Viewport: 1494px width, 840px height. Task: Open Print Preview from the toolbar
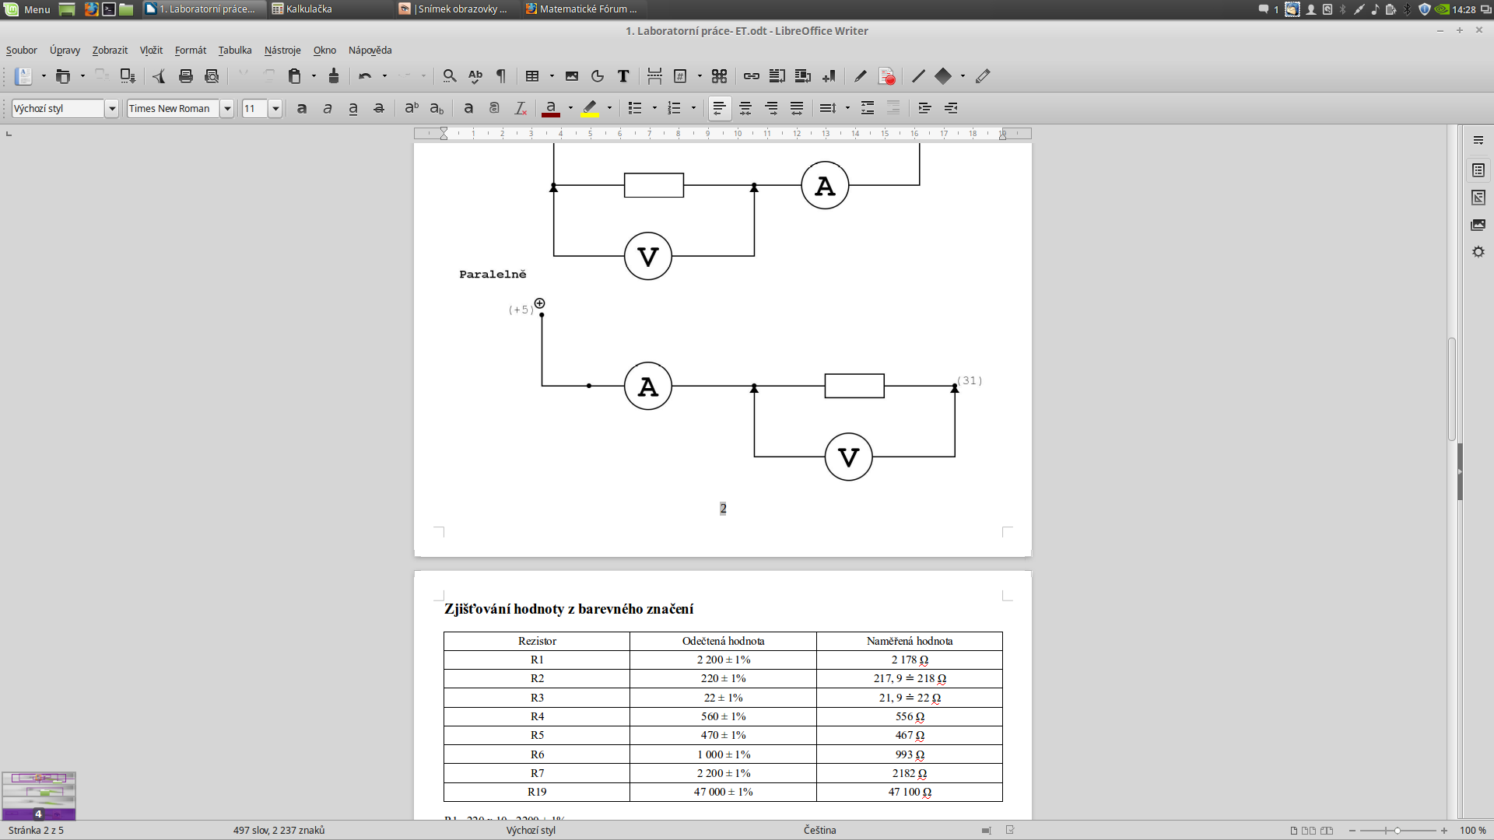tap(212, 76)
